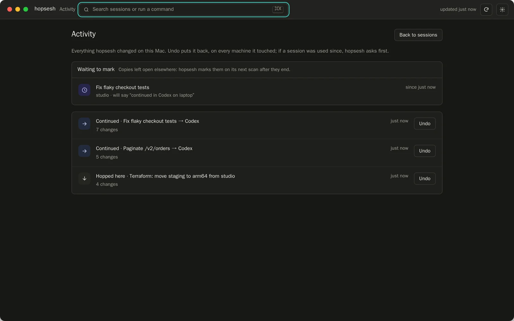Image resolution: width=514 pixels, height=321 pixels.
Task: Open the waiting Fix flaky checkout tests entry
Action: tap(257, 91)
